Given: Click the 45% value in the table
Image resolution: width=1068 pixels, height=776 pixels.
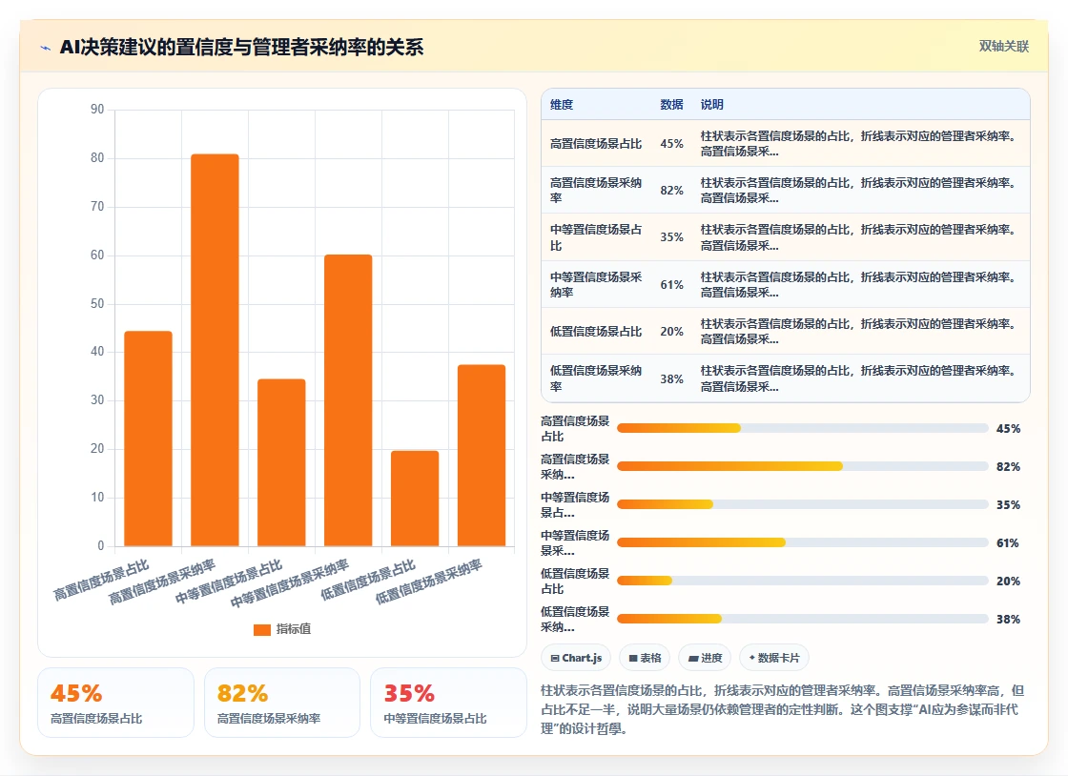Looking at the screenshot, I should (671, 144).
